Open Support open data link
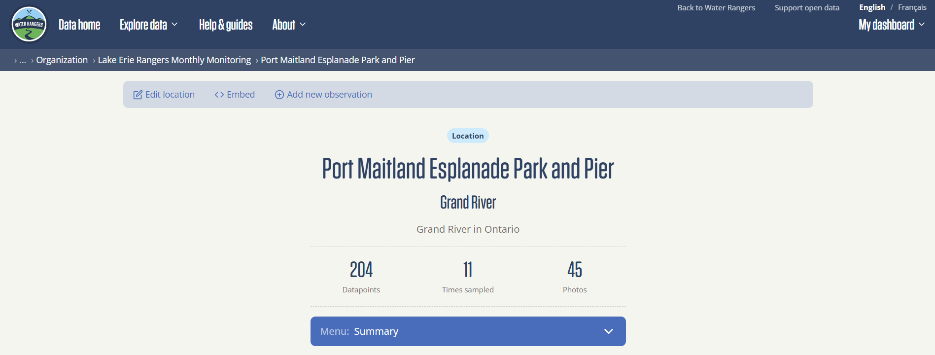Image resolution: width=935 pixels, height=355 pixels. [807, 7]
